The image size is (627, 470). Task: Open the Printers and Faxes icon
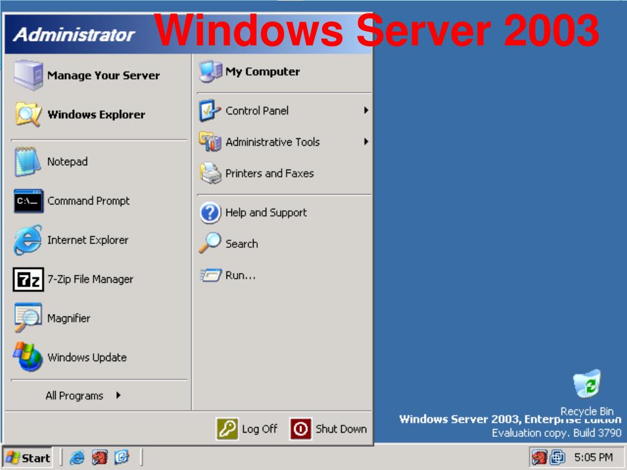[211, 173]
